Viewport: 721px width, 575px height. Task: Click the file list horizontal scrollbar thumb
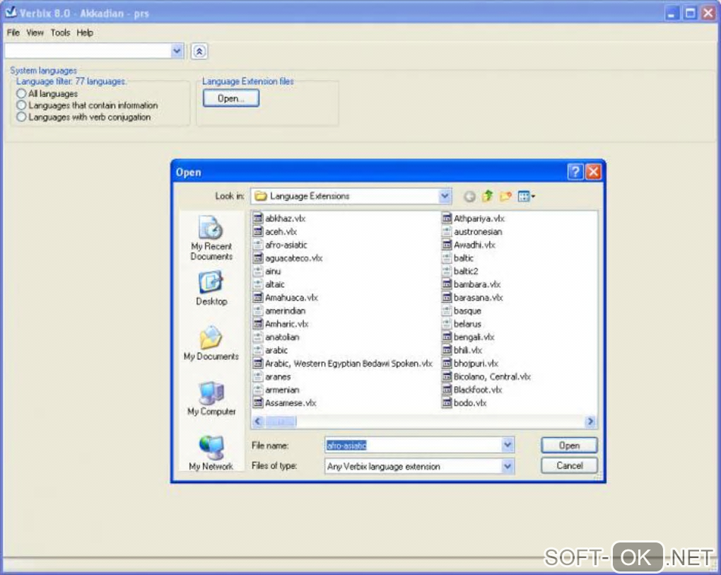(x=281, y=421)
